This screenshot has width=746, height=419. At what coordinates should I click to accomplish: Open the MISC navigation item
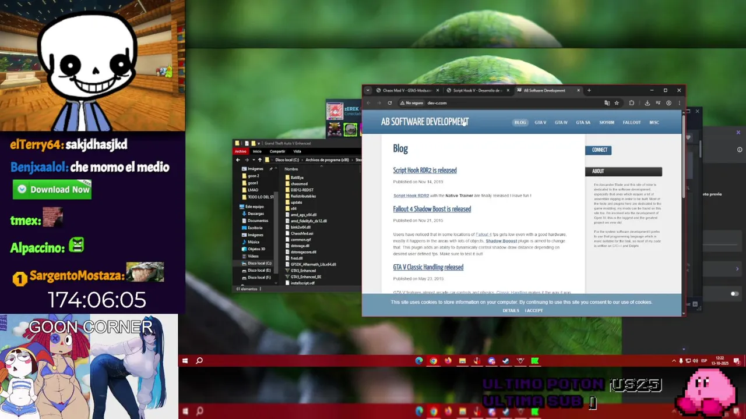tap(654, 122)
